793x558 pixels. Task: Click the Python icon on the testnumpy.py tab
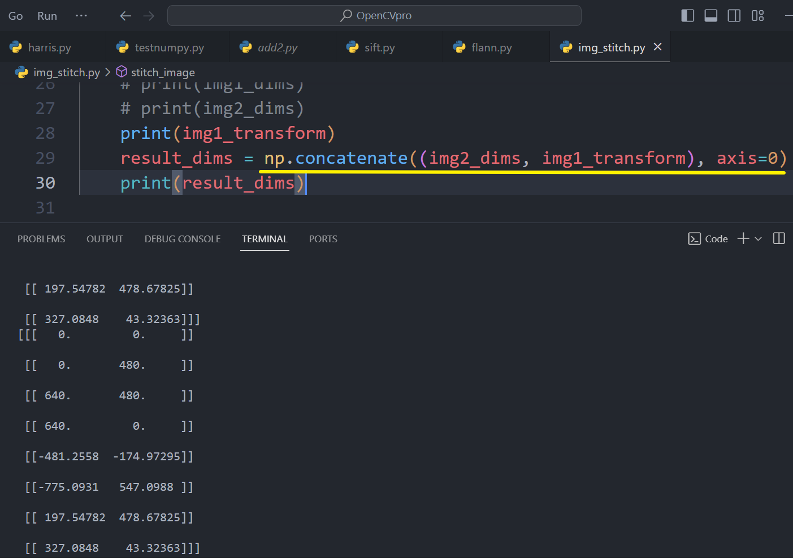tap(123, 47)
